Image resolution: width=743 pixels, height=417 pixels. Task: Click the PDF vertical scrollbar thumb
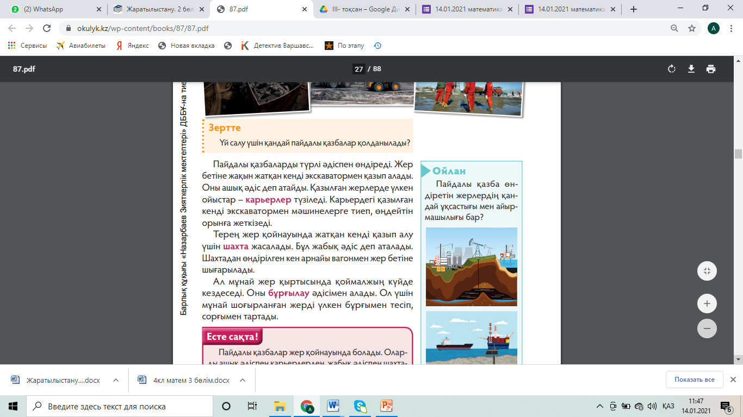coord(738,154)
